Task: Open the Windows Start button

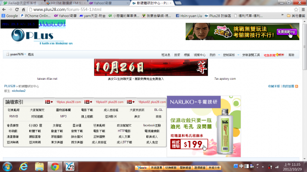Action: [7, 167]
